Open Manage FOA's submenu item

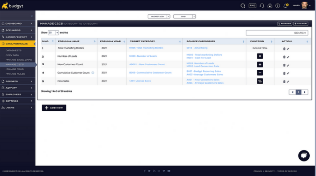pos(14,69)
